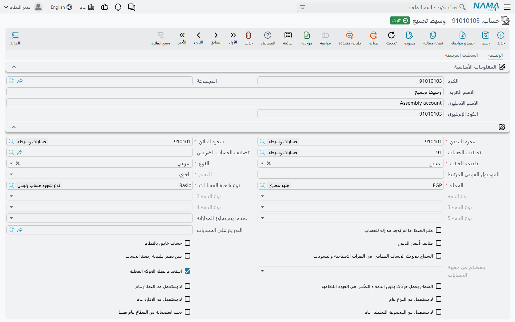Enable متابعة أعمار الديون checkbox
This screenshot has width=515, height=322.
439,243
